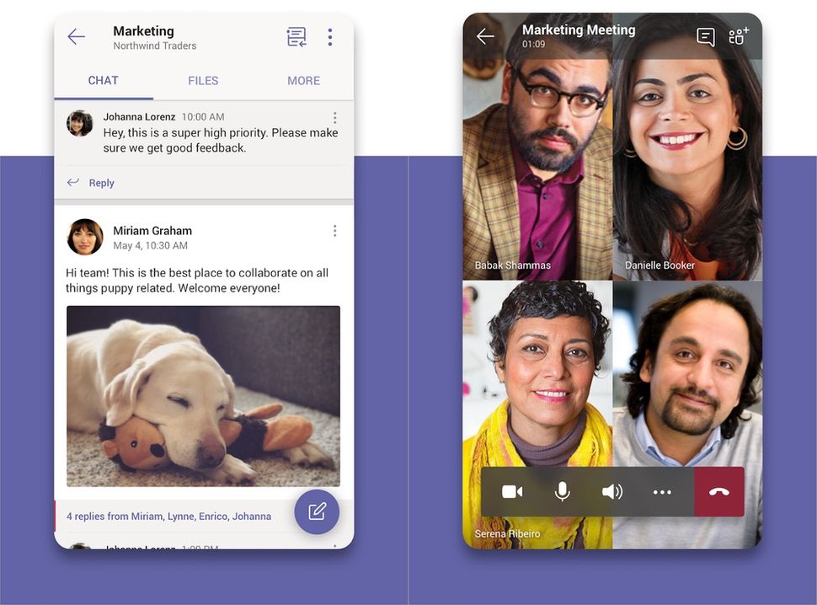Open options on Johanna Lorenz's message
This screenshot has height=605, width=817.
pos(334,117)
